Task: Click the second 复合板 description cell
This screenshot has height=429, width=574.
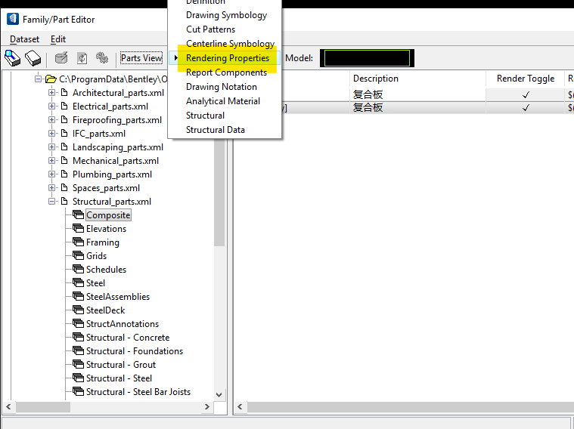Action: pos(417,107)
